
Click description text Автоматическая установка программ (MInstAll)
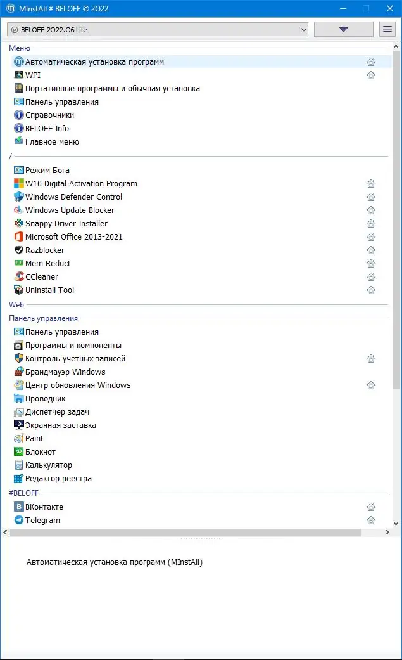click(x=115, y=562)
